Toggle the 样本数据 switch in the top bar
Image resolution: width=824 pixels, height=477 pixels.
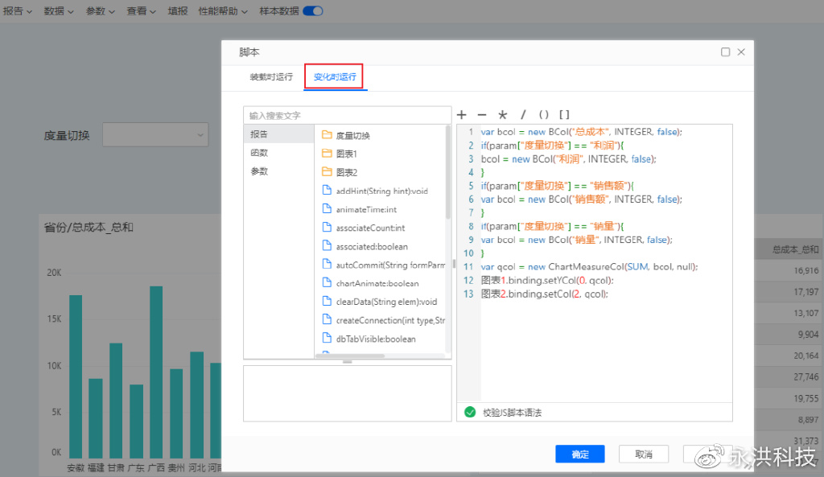tap(311, 11)
